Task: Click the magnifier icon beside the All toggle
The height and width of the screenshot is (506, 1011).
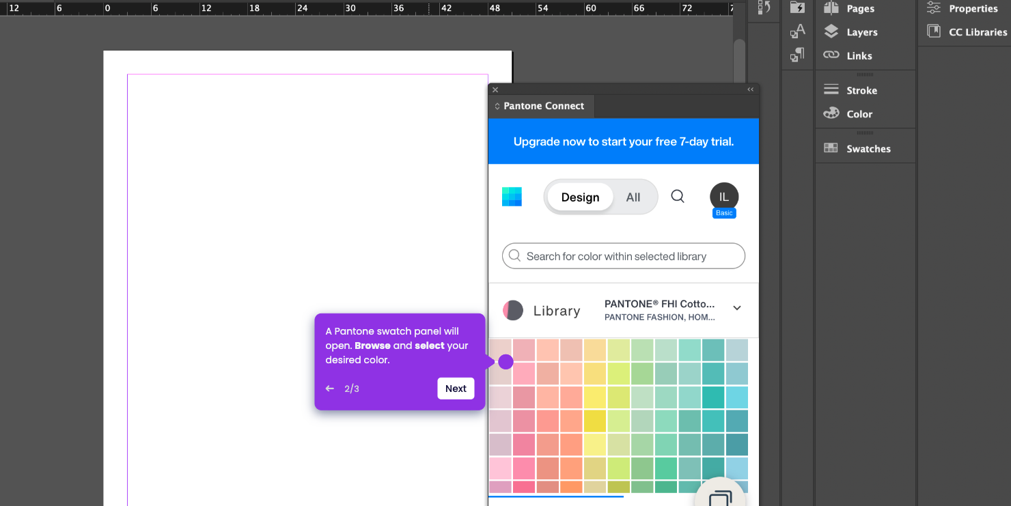Action: [x=678, y=197]
